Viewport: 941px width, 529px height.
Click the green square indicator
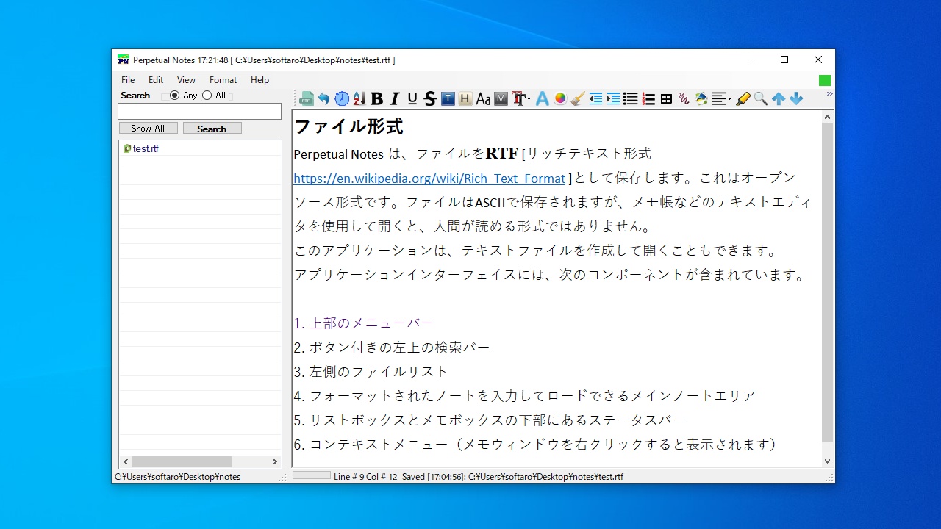click(x=825, y=80)
